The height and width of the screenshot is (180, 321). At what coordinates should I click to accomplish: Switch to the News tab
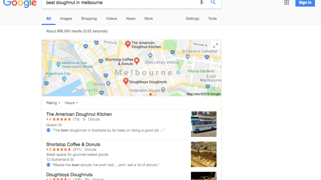[x=131, y=18]
